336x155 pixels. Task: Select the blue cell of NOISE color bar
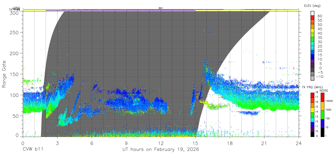pos(323,124)
